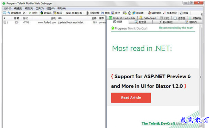The width and height of the screenshot is (211, 128).
Task: Switch to the 检查器 inspectors tab
Action: 140,22
